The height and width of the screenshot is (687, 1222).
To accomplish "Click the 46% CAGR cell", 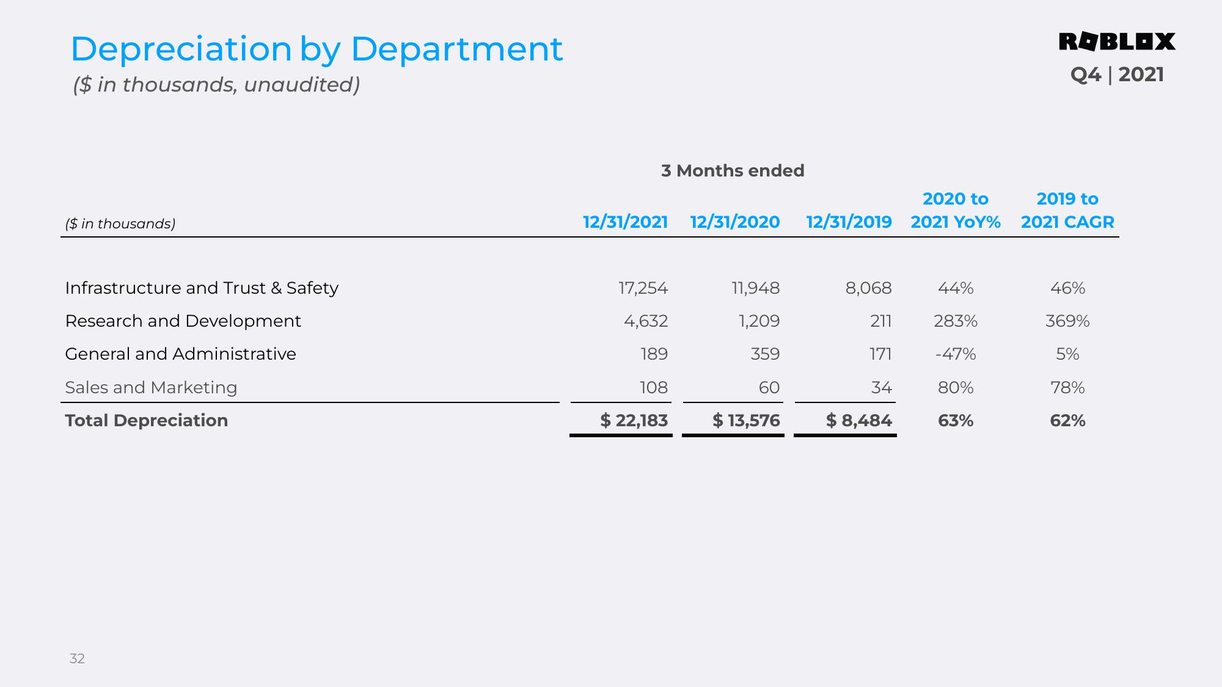I will 1067,288.
